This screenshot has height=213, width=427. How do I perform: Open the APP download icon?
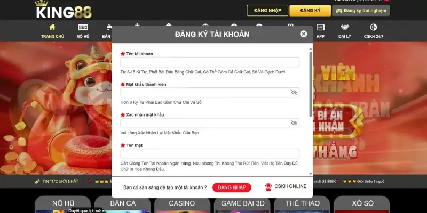point(320,28)
